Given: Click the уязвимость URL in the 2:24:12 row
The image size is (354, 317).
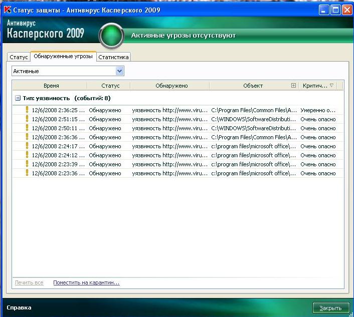Looking at the screenshot, I should [x=170, y=155].
